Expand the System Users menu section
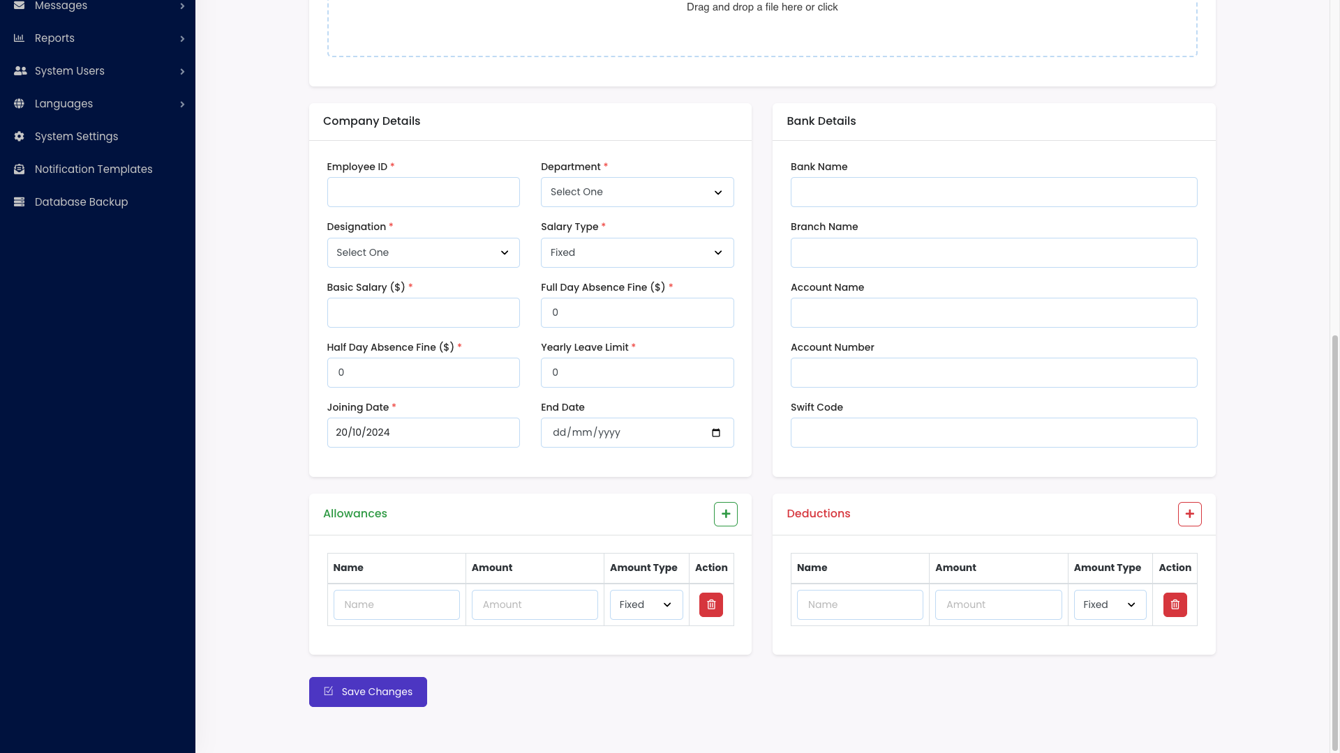Screen dimensions: 1340x753 click(x=182, y=70)
